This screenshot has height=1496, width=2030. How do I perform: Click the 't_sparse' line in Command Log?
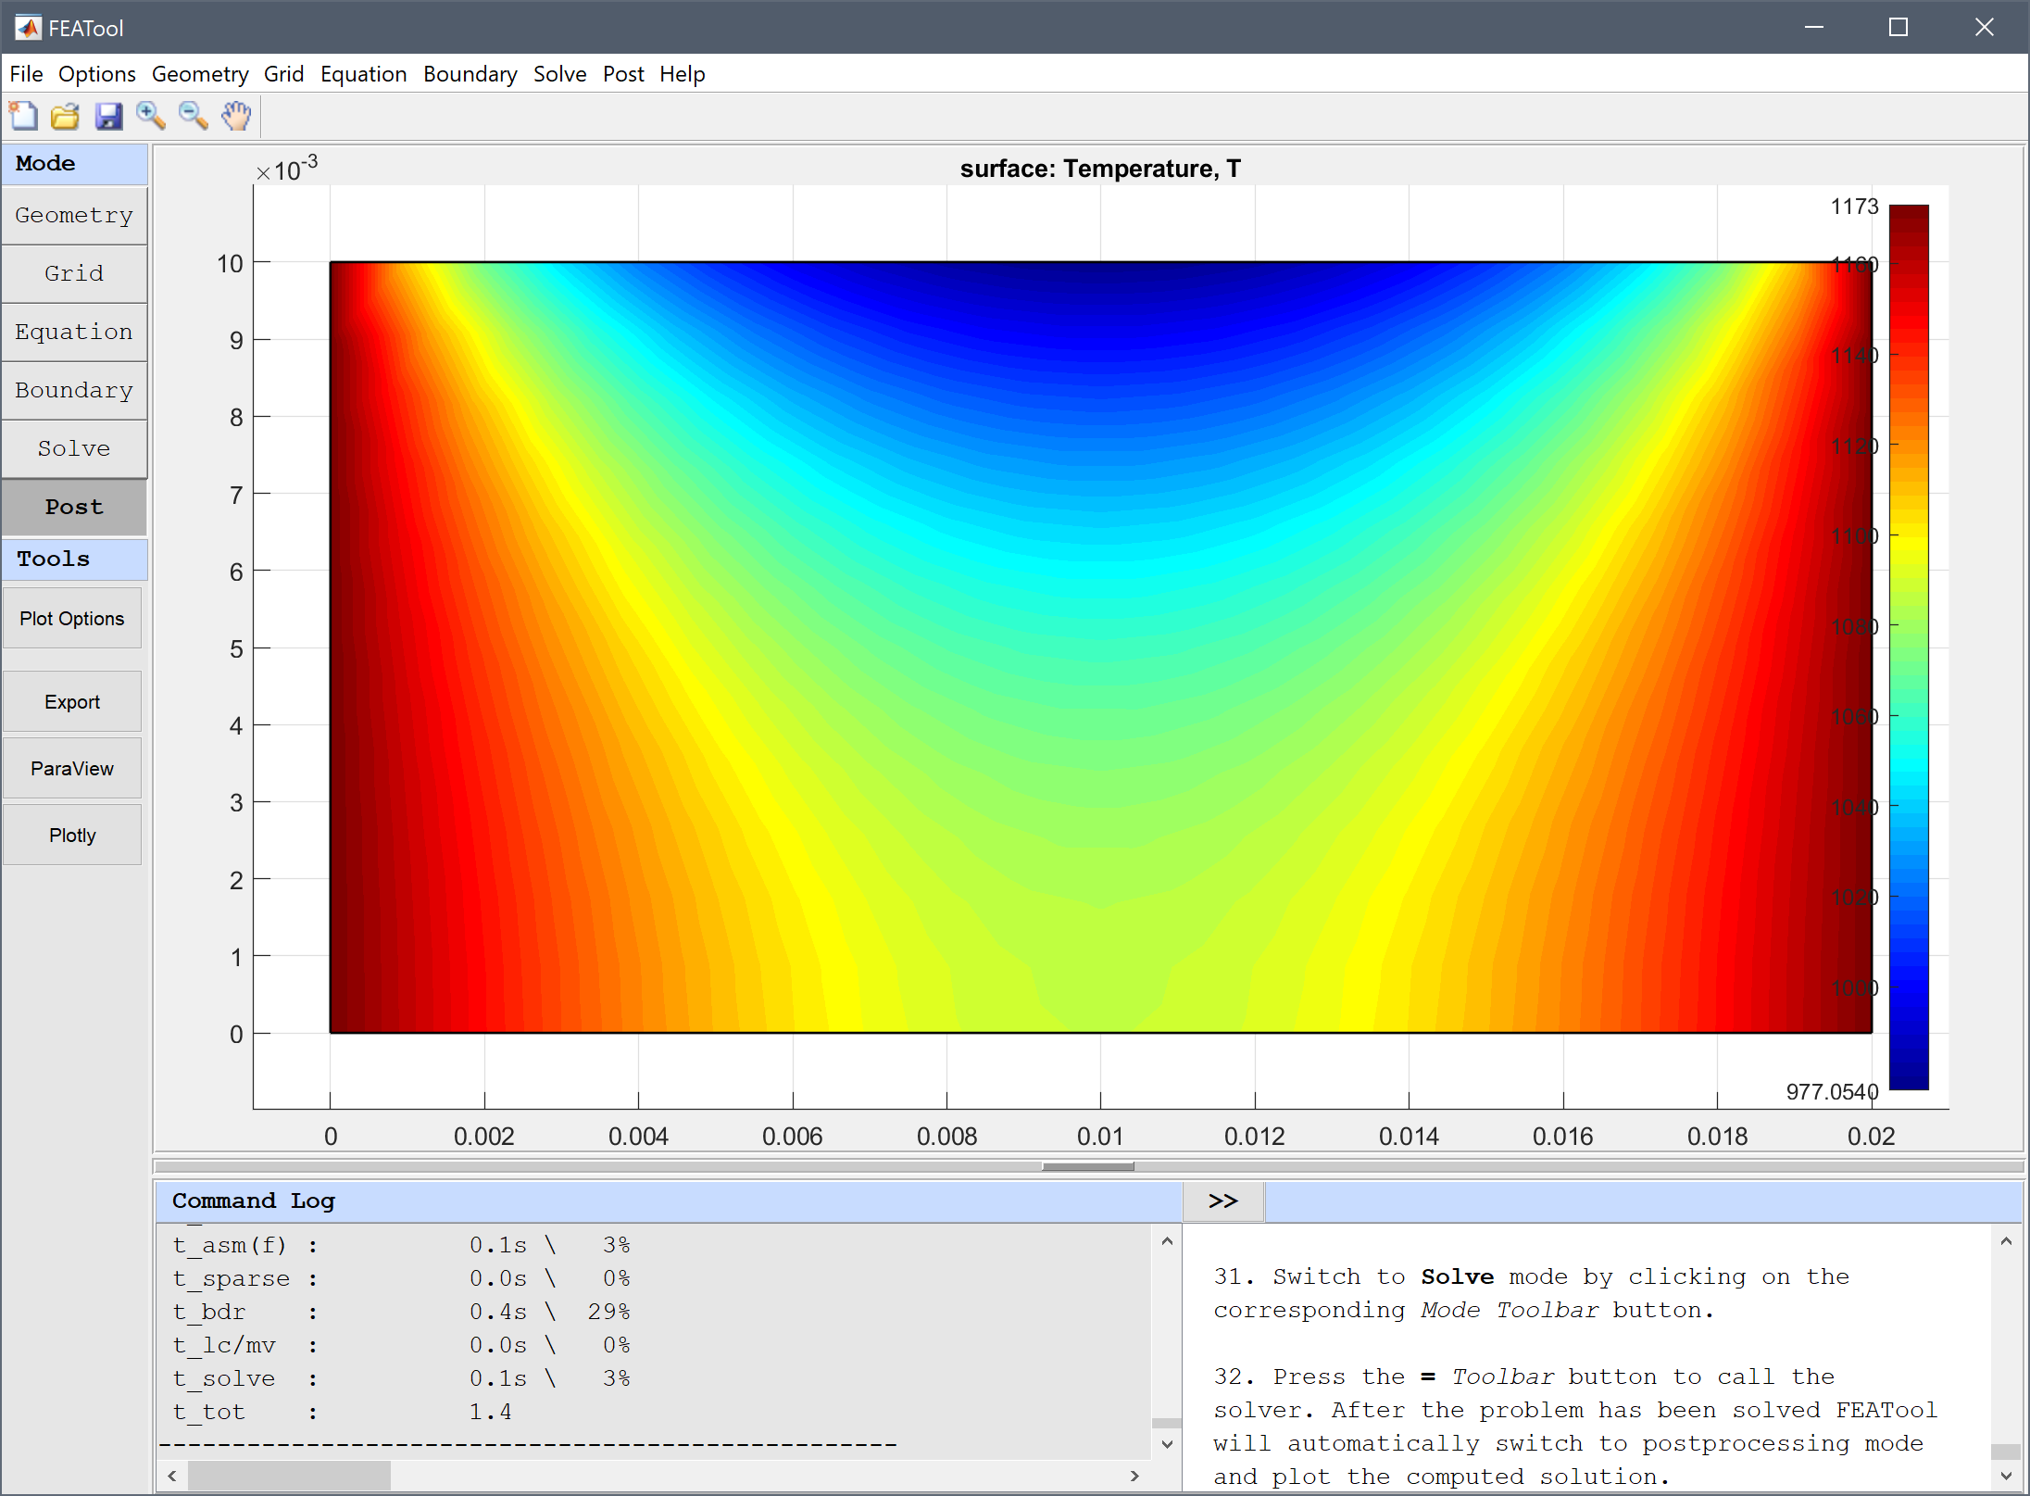pos(401,1278)
